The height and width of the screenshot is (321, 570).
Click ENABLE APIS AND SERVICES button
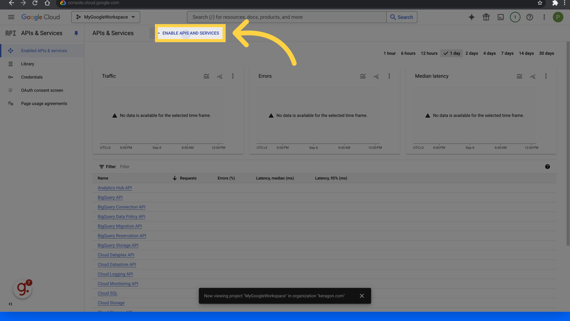pyautogui.click(x=190, y=33)
